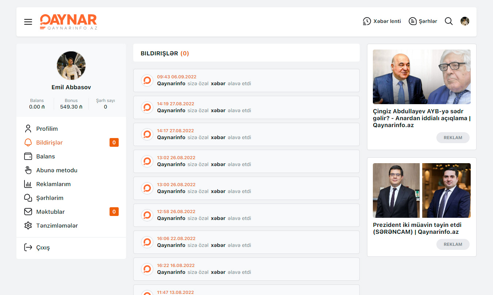Go to Profilim in sidebar

[47, 129]
